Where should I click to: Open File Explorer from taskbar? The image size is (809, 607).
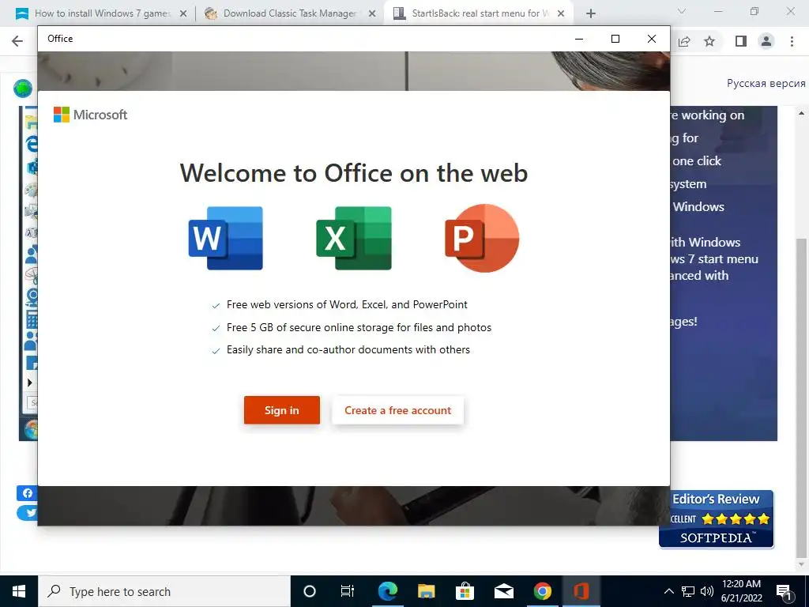pos(426,591)
